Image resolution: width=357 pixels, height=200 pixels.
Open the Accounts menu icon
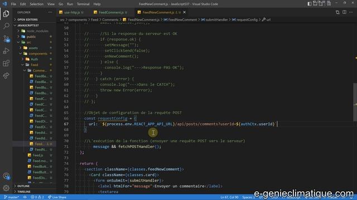[6, 176]
